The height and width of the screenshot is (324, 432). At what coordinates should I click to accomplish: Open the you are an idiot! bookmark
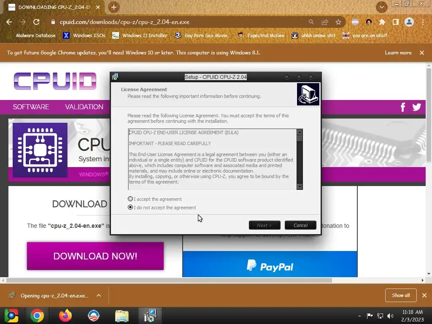pos(365,35)
